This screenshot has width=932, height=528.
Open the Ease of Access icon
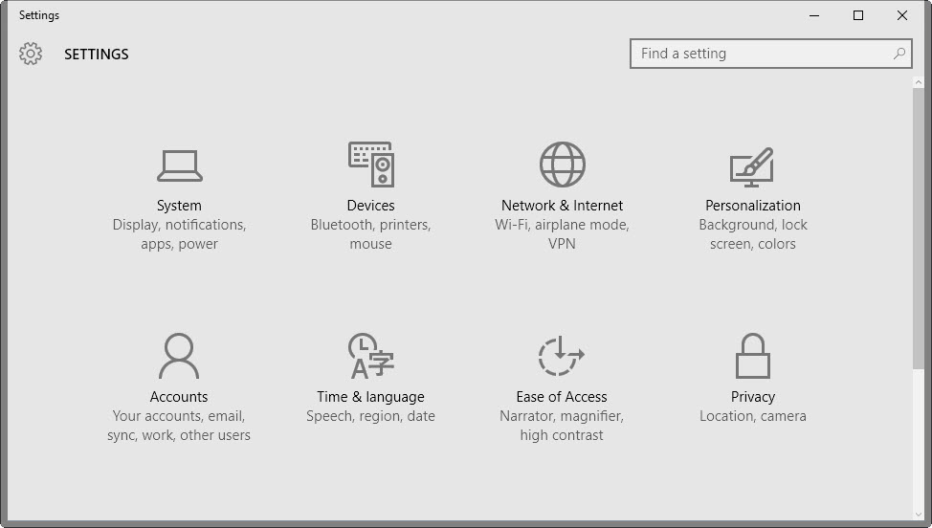561,356
